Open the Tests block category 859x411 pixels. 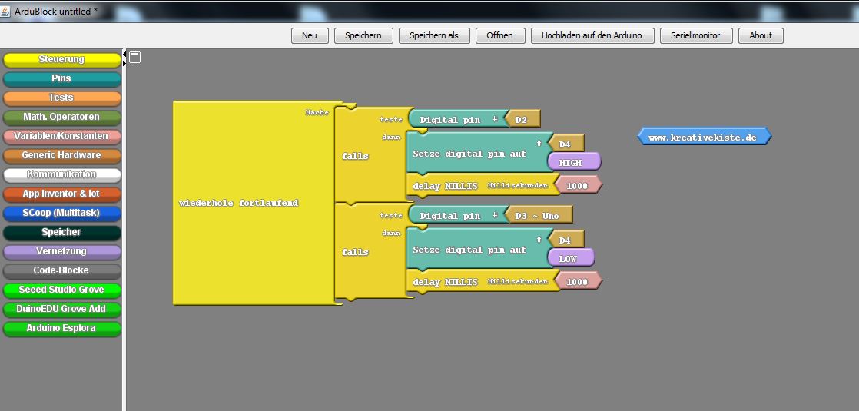[61, 98]
